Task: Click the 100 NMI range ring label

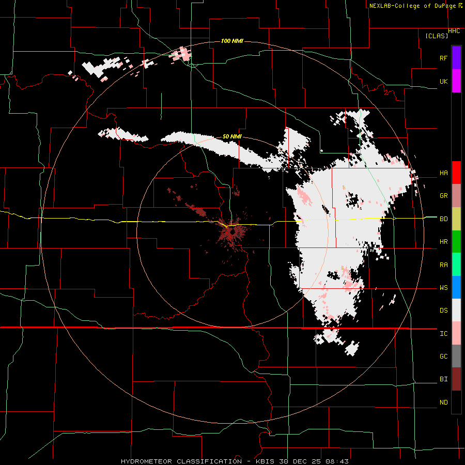Action: click(x=232, y=41)
